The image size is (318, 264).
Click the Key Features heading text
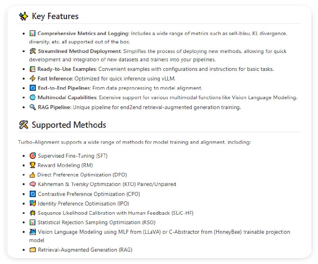point(55,16)
